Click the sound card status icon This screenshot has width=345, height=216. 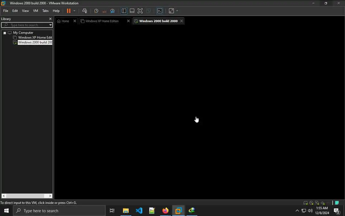pos(323,203)
